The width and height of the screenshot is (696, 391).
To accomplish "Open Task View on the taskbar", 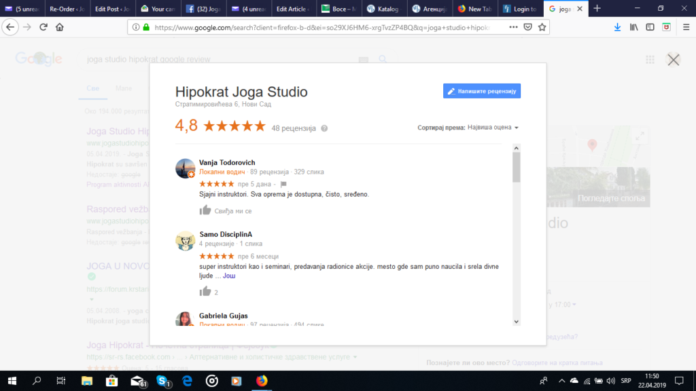I will pos(60,381).
